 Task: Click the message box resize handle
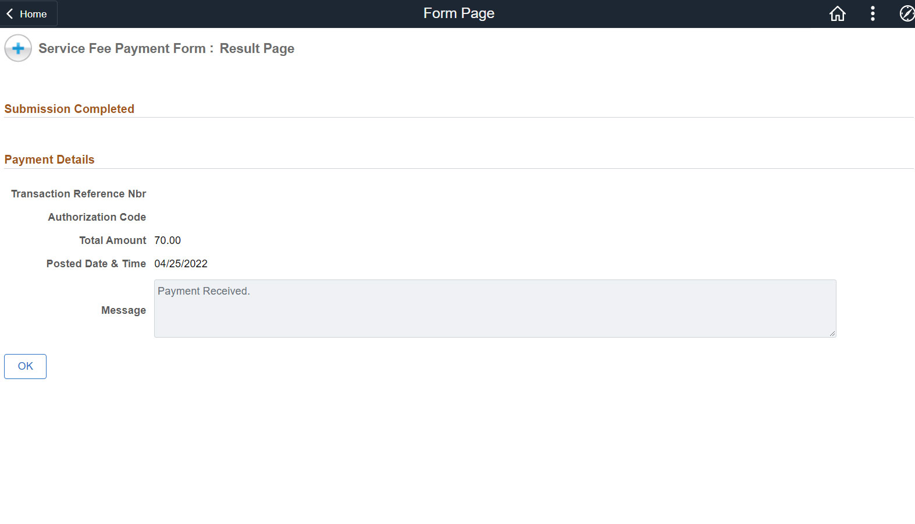pos(832,334)
